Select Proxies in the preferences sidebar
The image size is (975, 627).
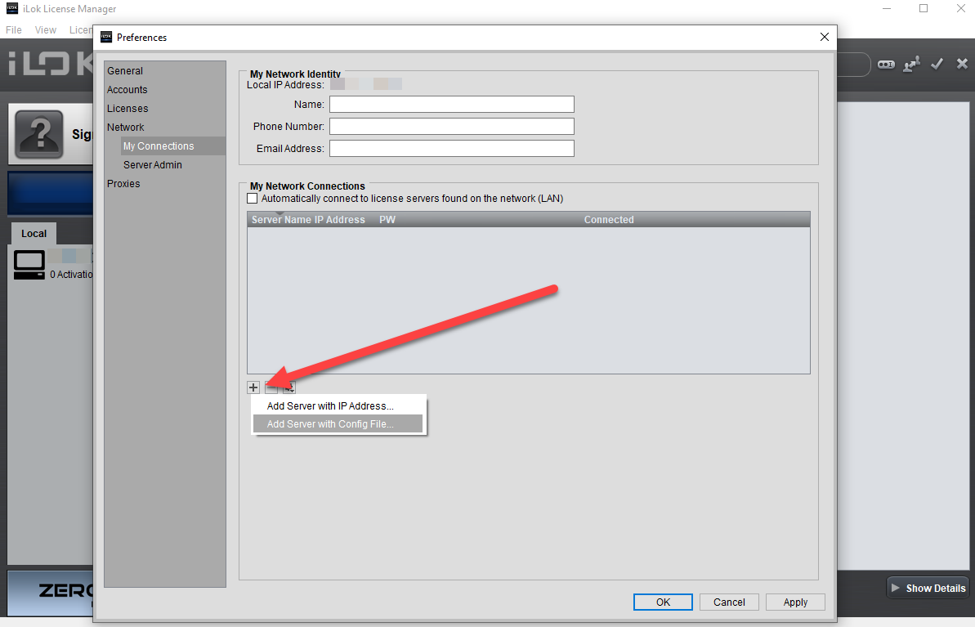coord(123,183)
